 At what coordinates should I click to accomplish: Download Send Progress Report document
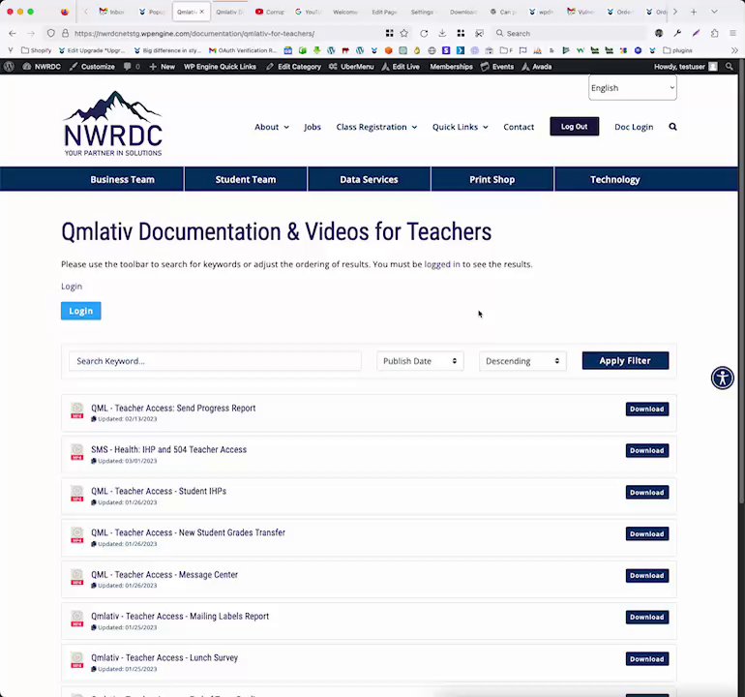pyautogui.click(x=647, y=409)
